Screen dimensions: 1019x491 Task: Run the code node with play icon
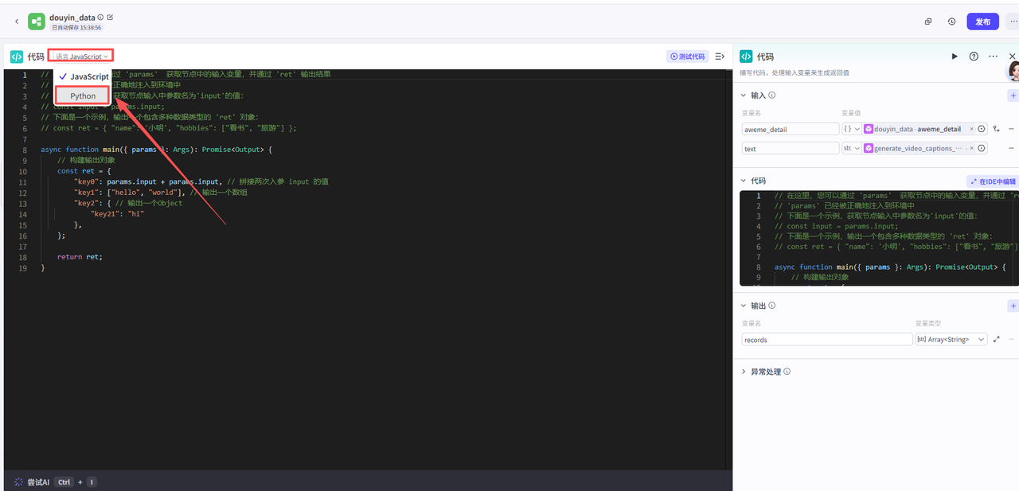coord(955,57)
